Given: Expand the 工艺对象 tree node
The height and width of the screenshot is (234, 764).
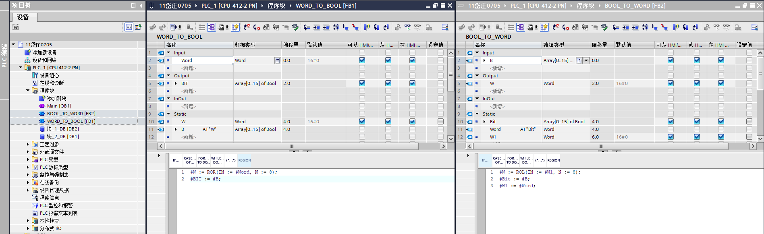Looking at the screenshot, I should click(28, 144).
